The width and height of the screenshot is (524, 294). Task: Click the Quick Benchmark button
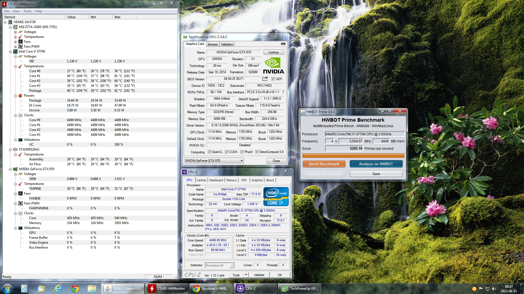[x=324, y=164]
